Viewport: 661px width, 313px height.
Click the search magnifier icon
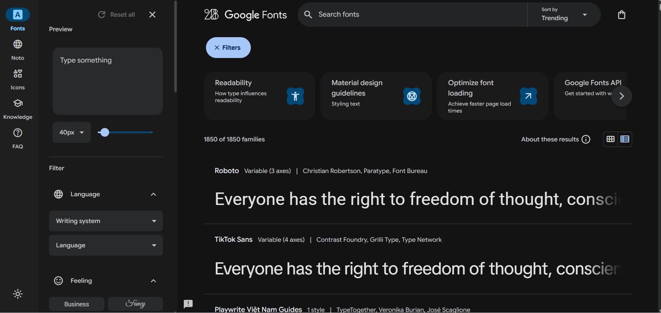click(308, 15)
